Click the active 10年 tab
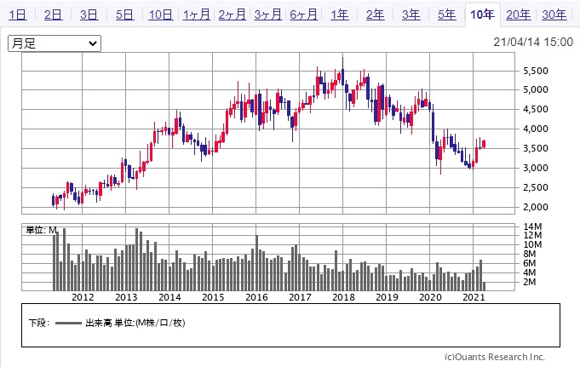 (482, 14)
